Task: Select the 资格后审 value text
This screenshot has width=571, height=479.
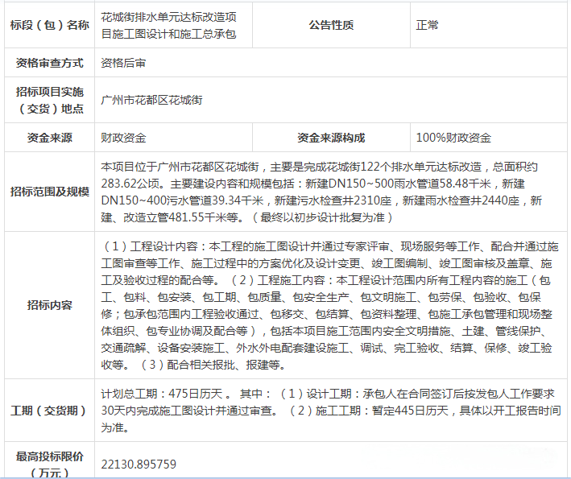Action: (x=123, y=63)
